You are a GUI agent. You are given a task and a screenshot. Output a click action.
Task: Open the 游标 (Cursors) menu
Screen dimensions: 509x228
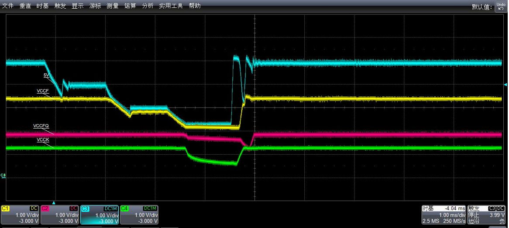tap(95, 6)
